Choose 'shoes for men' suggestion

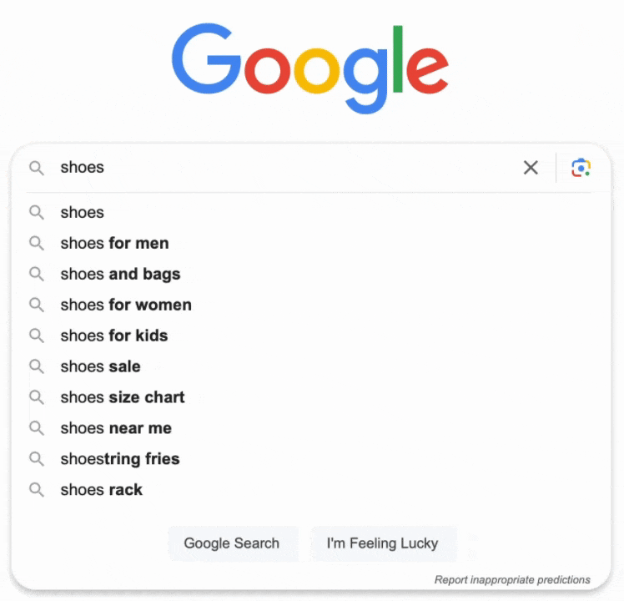(311, 243)
